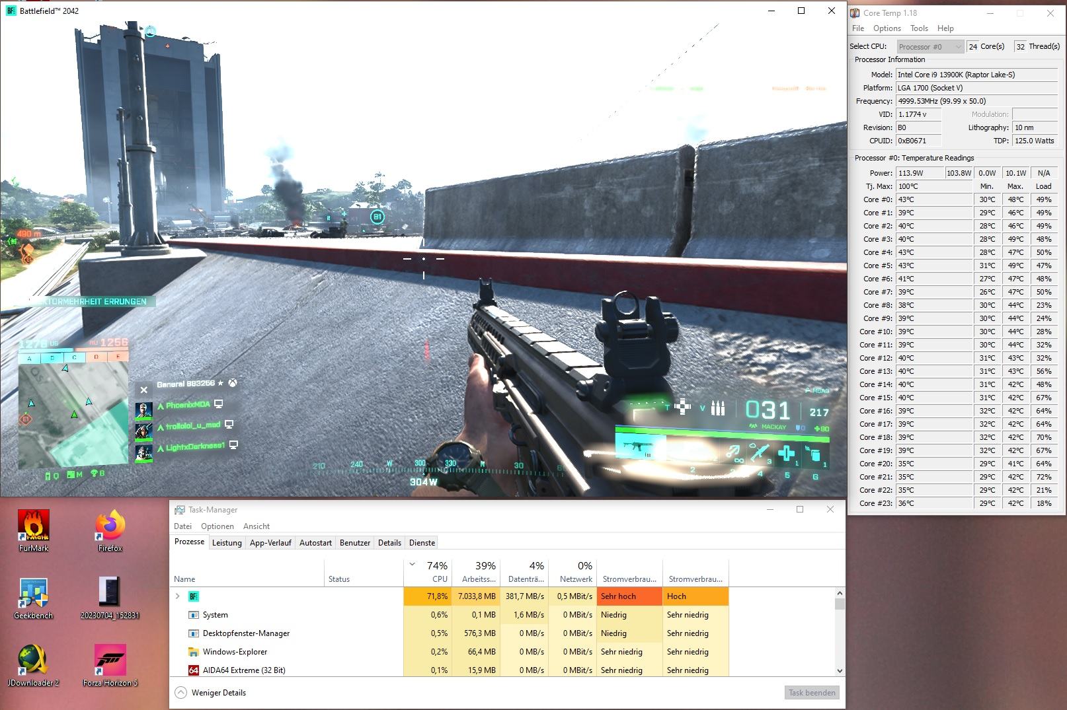Select the Prozesse tab
The height and width of the screenshot is (710, 1067).
click(189, 542)
